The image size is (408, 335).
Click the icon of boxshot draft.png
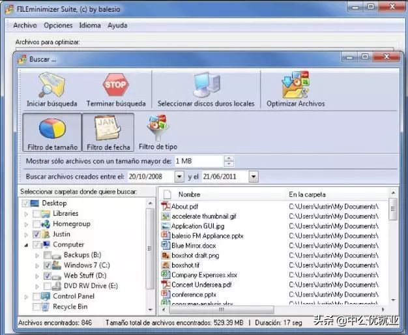166,255
